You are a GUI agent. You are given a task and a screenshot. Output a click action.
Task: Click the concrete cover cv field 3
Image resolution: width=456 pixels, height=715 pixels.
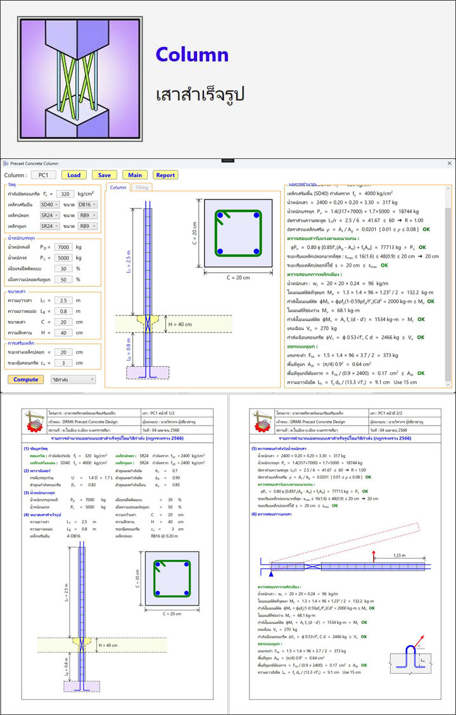pyautogui.click(x=63, y=363)
